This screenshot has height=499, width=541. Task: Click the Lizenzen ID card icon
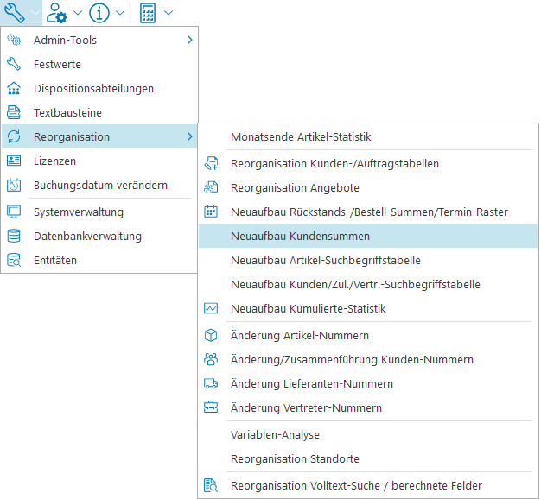14,161
